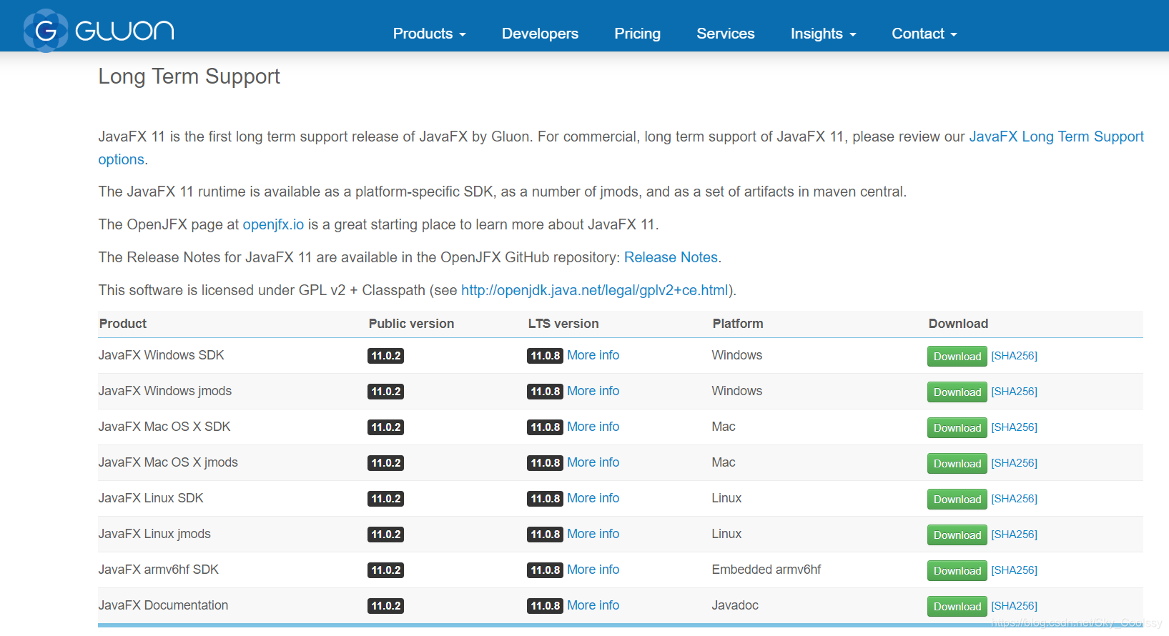Screen dimensions: 1169x636
Task: Download JavaFX Linux jmods
Action: coord(957,535)
